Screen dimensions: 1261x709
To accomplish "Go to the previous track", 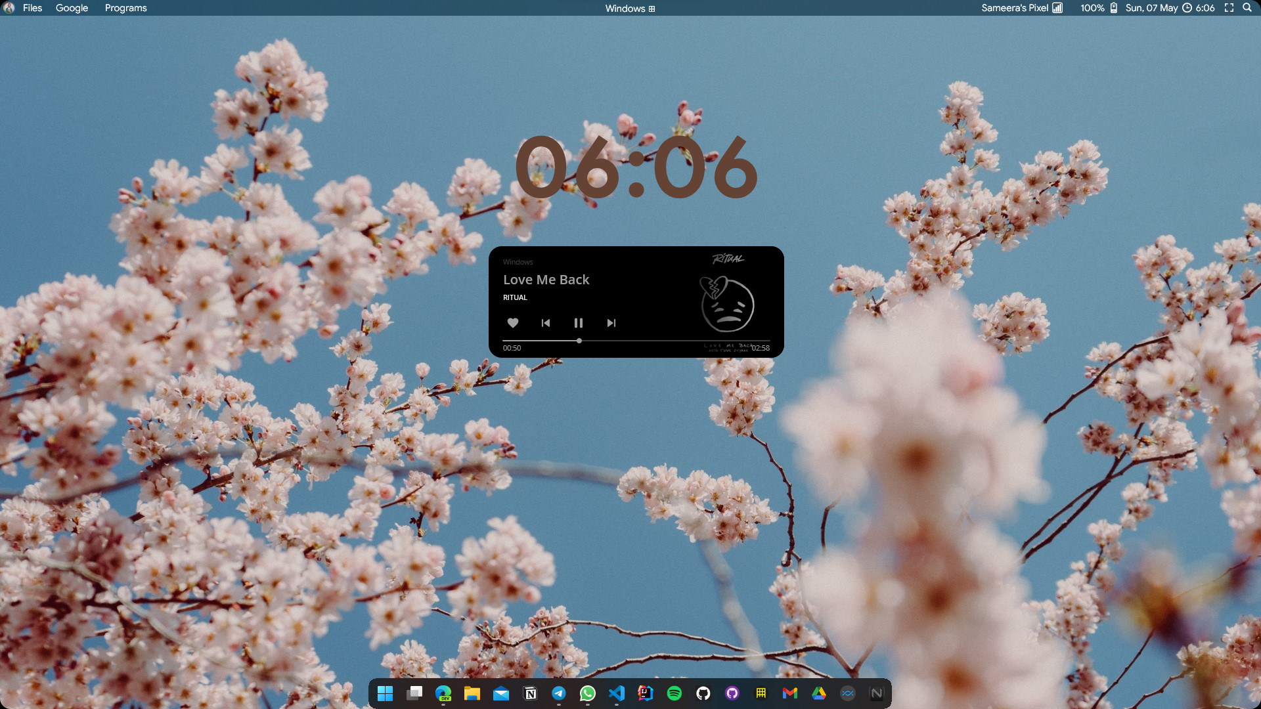I will point(546,323).
